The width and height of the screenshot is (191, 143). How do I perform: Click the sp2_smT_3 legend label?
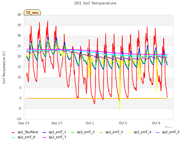114,132
